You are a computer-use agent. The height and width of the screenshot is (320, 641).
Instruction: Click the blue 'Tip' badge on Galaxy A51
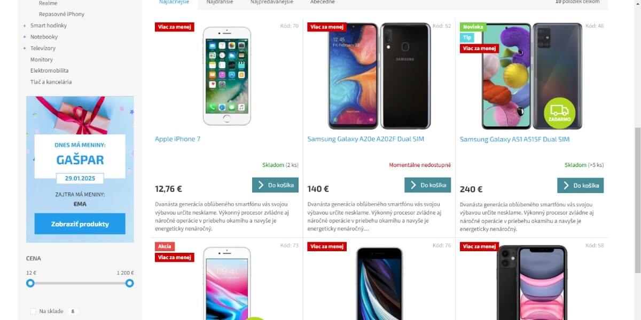click(x=467, y=38)
